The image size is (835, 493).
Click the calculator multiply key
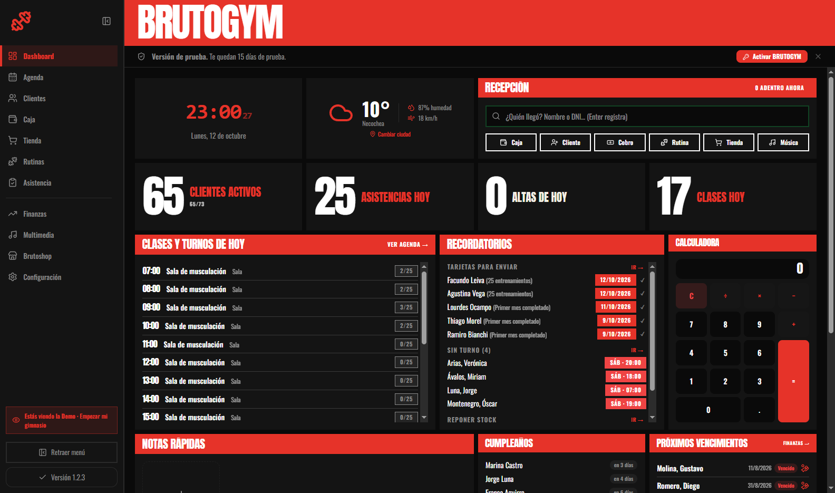click(x=759, y=296)
